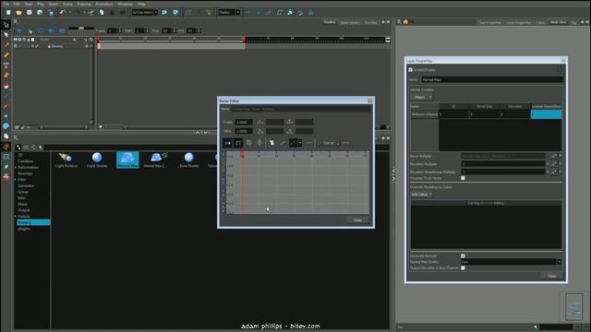Toggle Output Elevation in Blue Channel checkbox

pyautogui.click(x=463, y=268)
